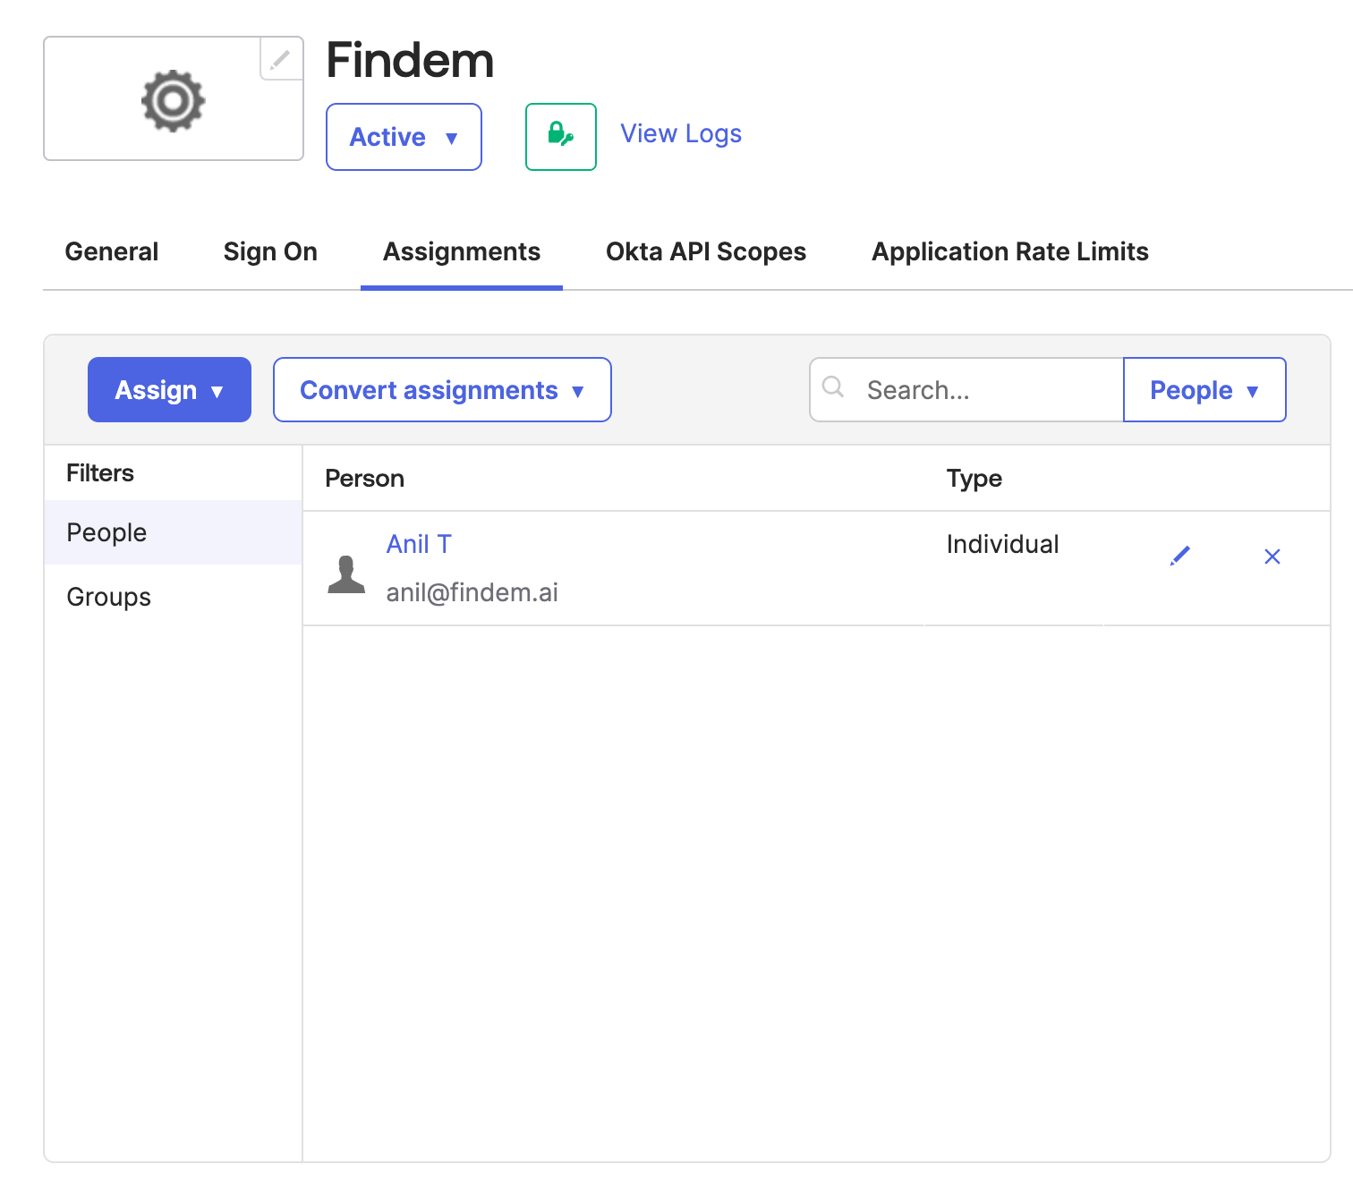The height and width of the screenshot is (1181, 1353).
Task: Click the anil@findem.ai email text
Action: [472, 592]
